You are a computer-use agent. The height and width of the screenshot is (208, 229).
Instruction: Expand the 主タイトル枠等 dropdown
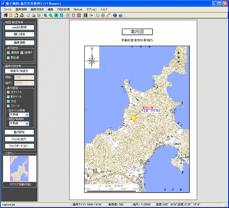coord(27,115)
